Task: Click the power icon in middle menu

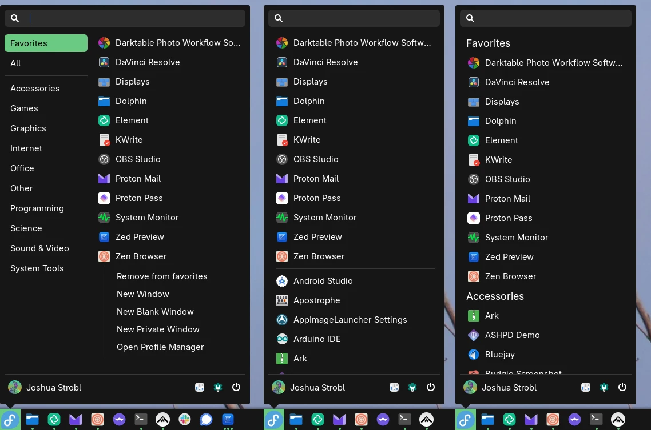Action: click(431, 387)
